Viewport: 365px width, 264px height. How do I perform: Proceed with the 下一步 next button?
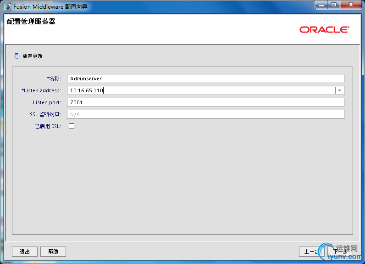click(340, 252)
